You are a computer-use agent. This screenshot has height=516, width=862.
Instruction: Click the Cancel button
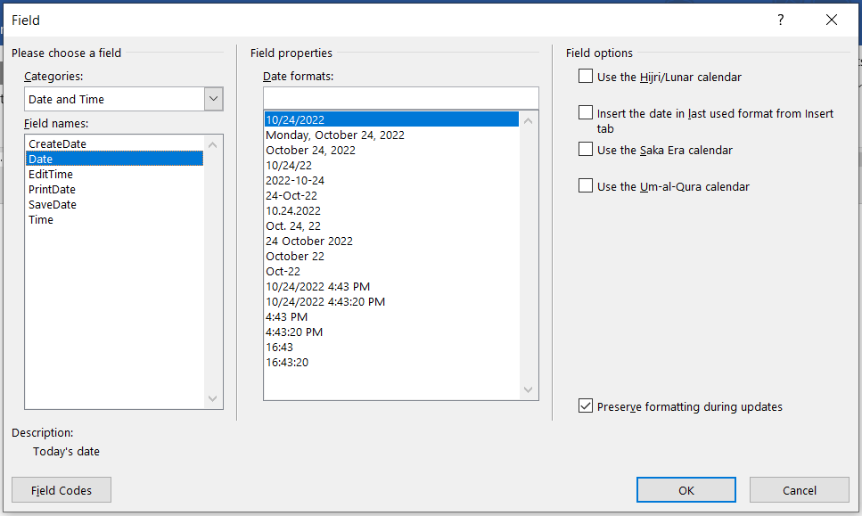pyautogui.click(x=799, y=489)
